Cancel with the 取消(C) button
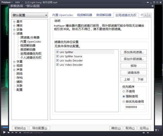163x136 pixels. pyautogui.click(x=130, y=128)
